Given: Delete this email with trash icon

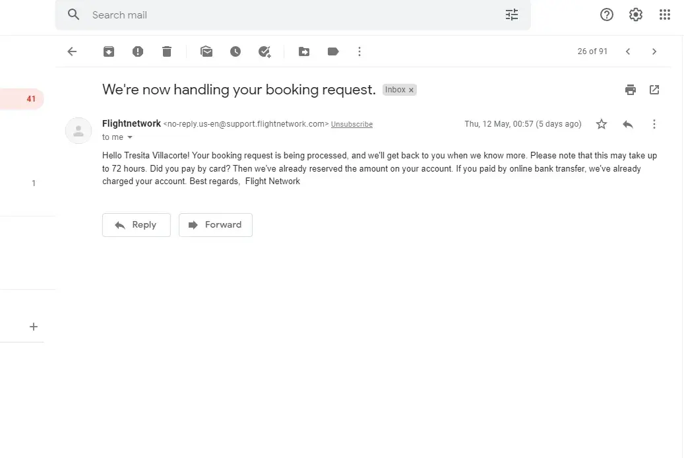Looking at the screenshot, I should pyautogui.click(x=167, y=51).
